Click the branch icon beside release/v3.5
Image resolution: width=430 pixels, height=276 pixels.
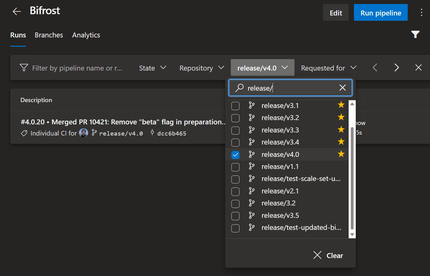[x=252, y=215]
